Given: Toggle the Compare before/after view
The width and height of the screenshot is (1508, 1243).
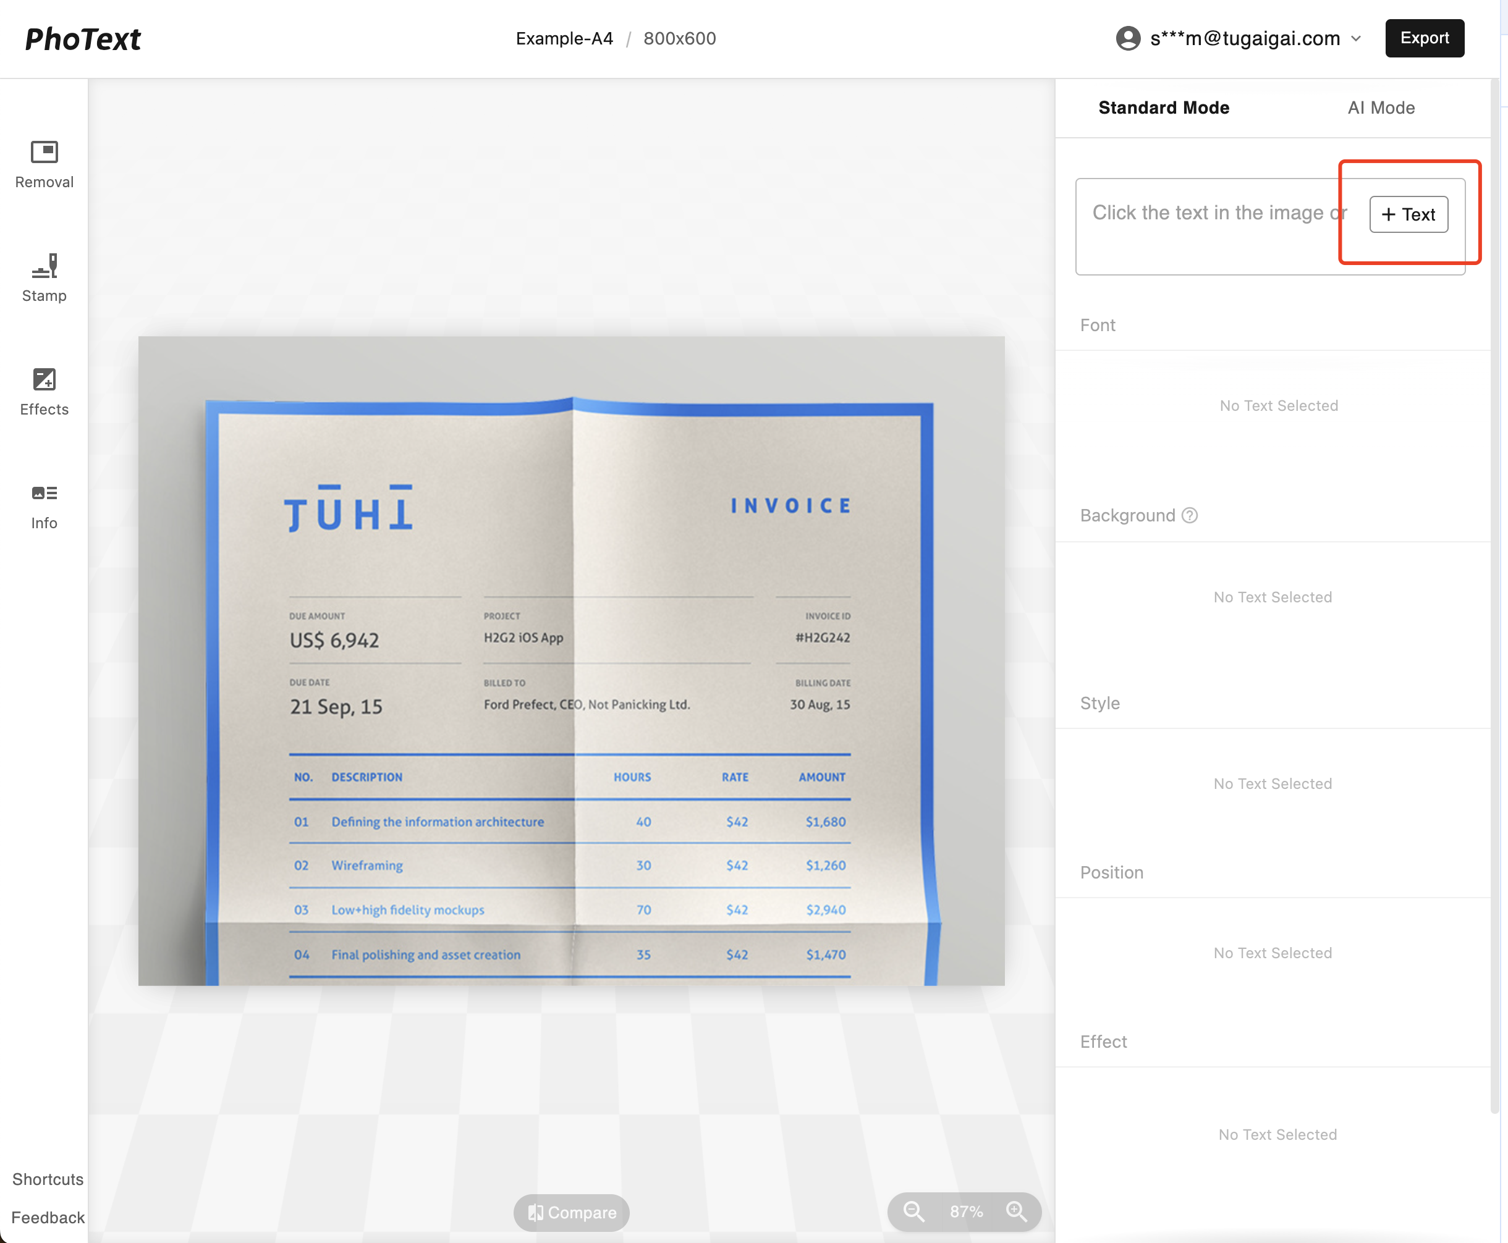Looking at the screenshot, I should pos(571,1212).
